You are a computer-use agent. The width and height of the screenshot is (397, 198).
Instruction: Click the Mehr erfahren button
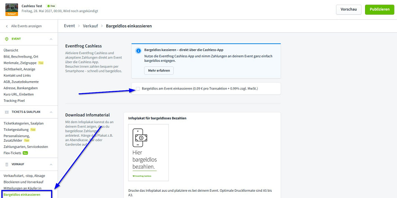pyautogui.click(x=159, y=71)
